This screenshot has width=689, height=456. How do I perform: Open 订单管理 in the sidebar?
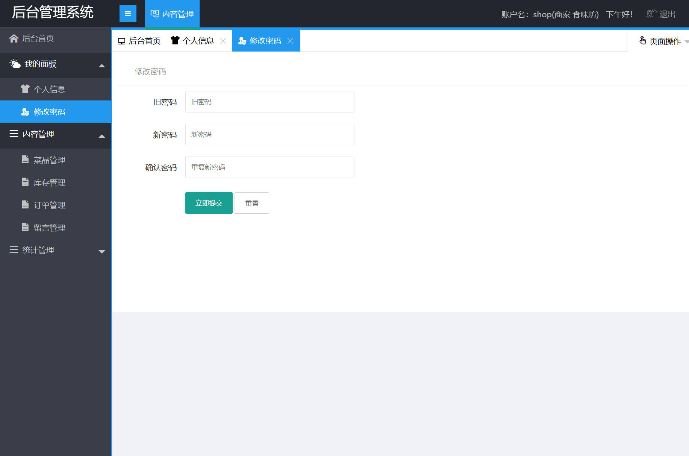pos(56,205)
